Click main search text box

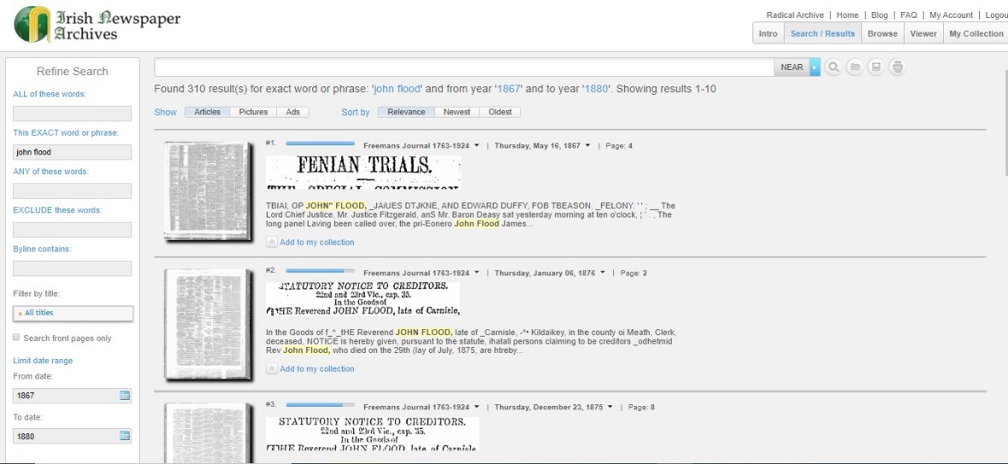coord(464,67)
